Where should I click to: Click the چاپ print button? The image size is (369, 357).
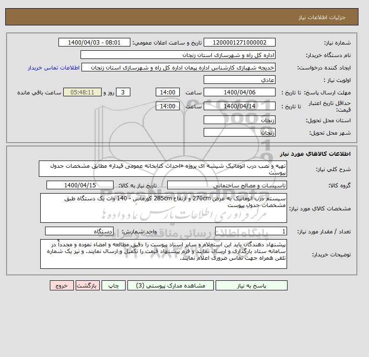(x=114, y=286)
